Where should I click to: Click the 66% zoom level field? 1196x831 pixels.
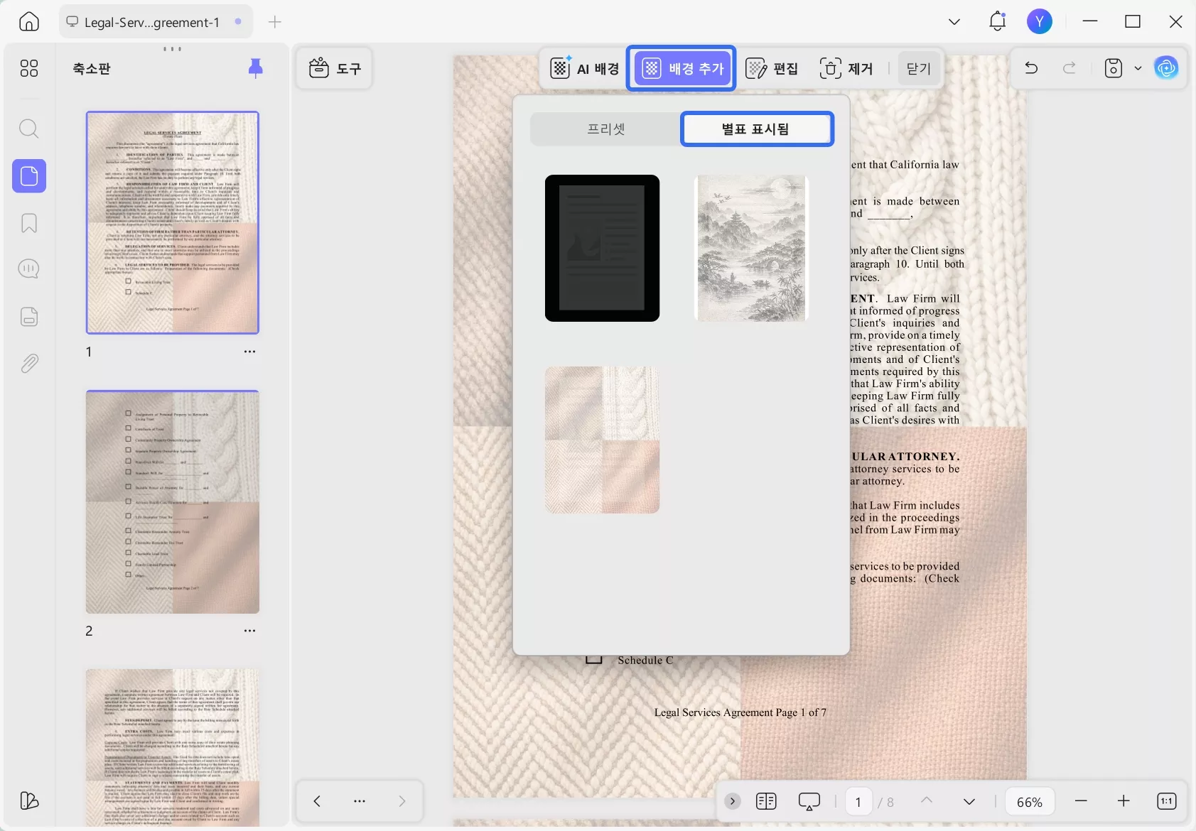(1030, 802)
